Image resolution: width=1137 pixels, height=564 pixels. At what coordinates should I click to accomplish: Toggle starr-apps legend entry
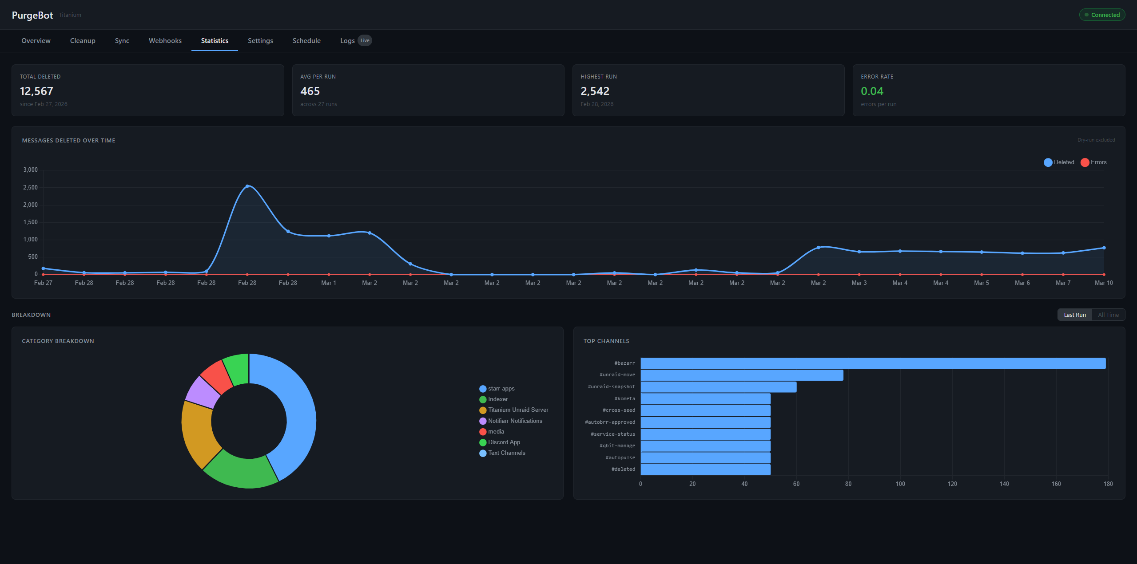pos(497,389)
